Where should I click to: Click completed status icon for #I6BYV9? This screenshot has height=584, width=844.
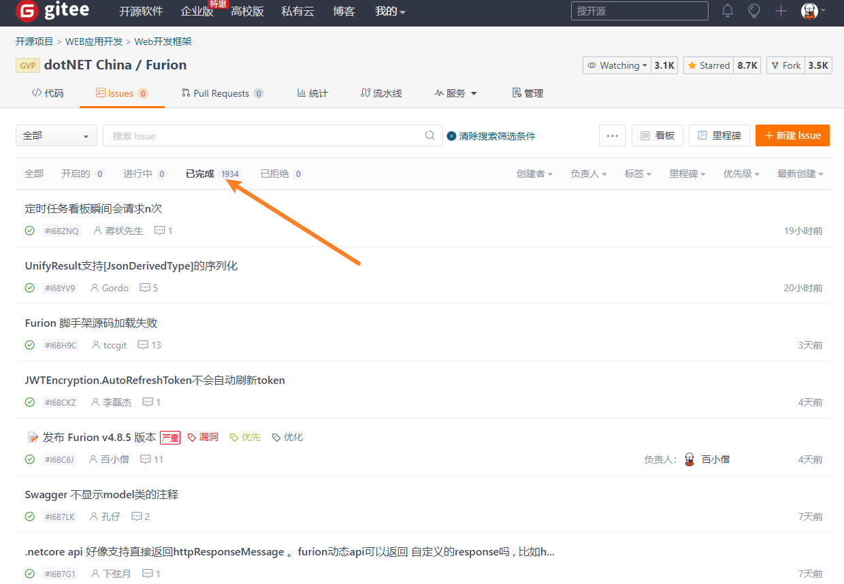tap(30, 288)
